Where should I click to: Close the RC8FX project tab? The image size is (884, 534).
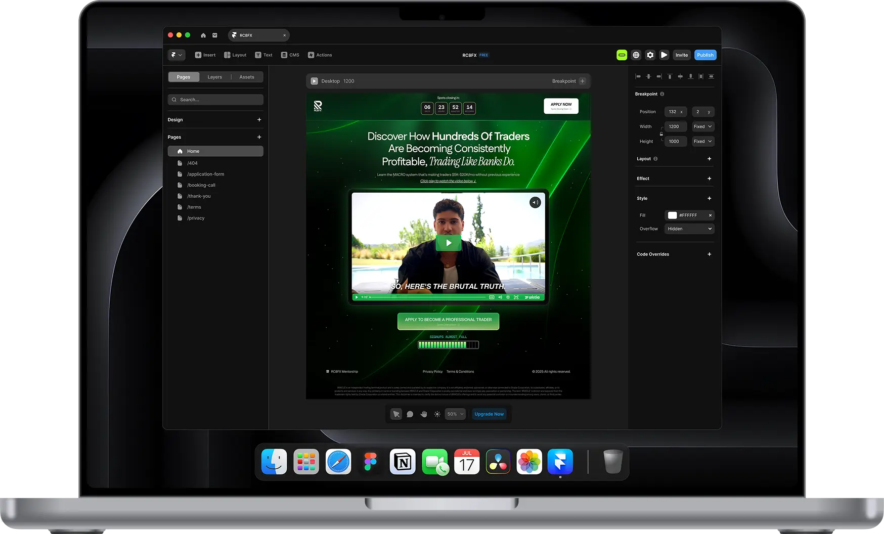point(285,35)
